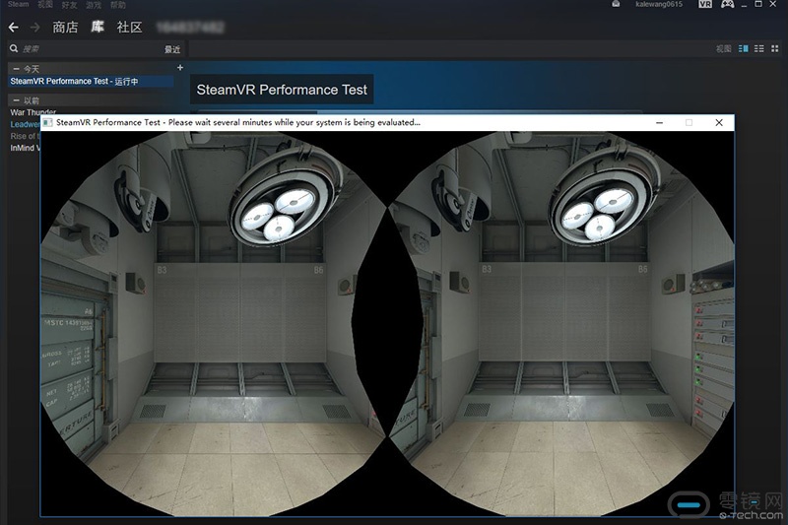The width and height of the screenshot is (788, 525).
Task: Collapse the 以前 (Previous) group
Action: click(16, 100)
